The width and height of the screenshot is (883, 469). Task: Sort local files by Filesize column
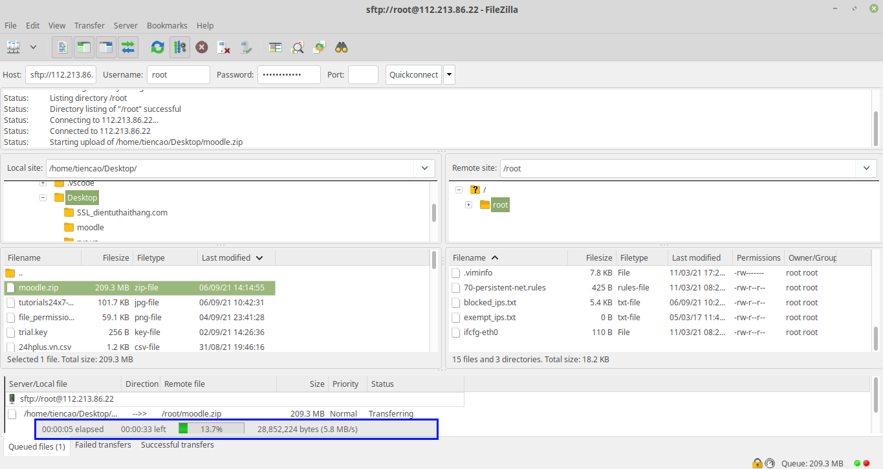pyautogui.click(x=107, y=257)
